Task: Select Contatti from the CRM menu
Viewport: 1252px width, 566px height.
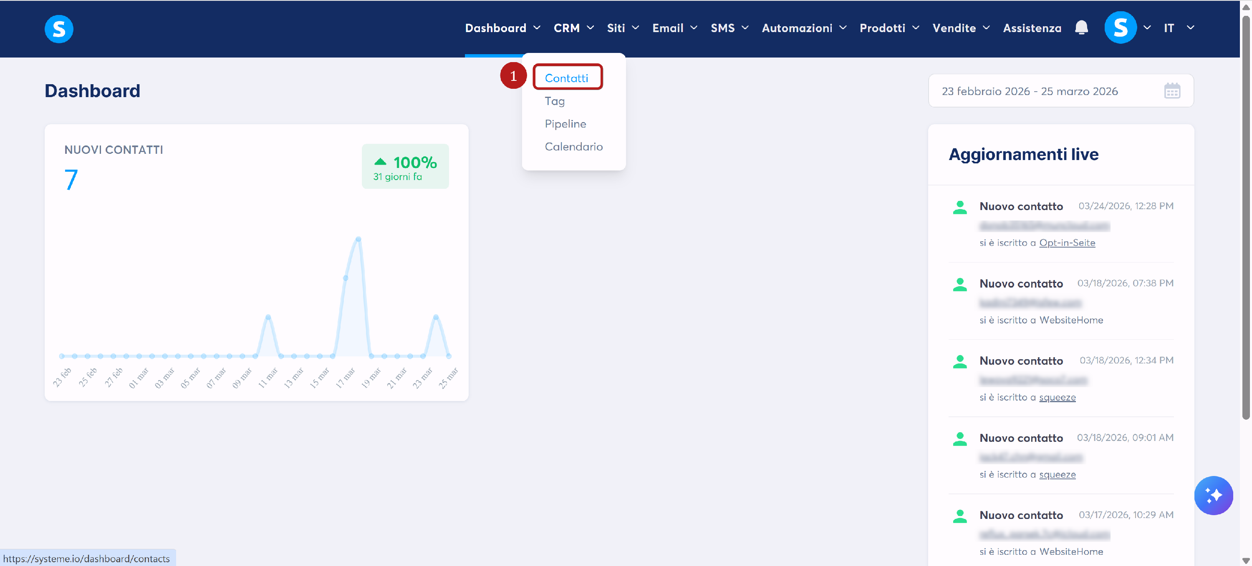Action: pos(566,78)
